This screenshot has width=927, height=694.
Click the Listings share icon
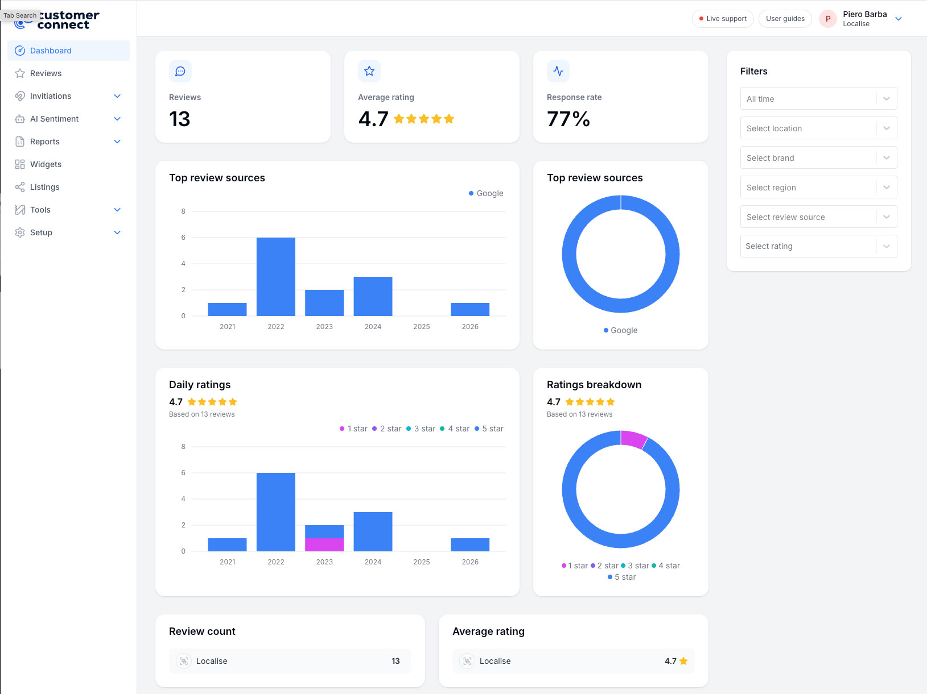tap(20, 187)
